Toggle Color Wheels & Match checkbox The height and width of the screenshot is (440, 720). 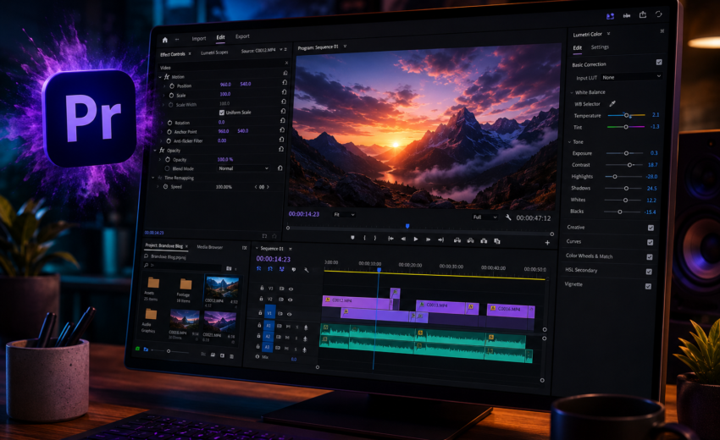(x=650, y=257)
